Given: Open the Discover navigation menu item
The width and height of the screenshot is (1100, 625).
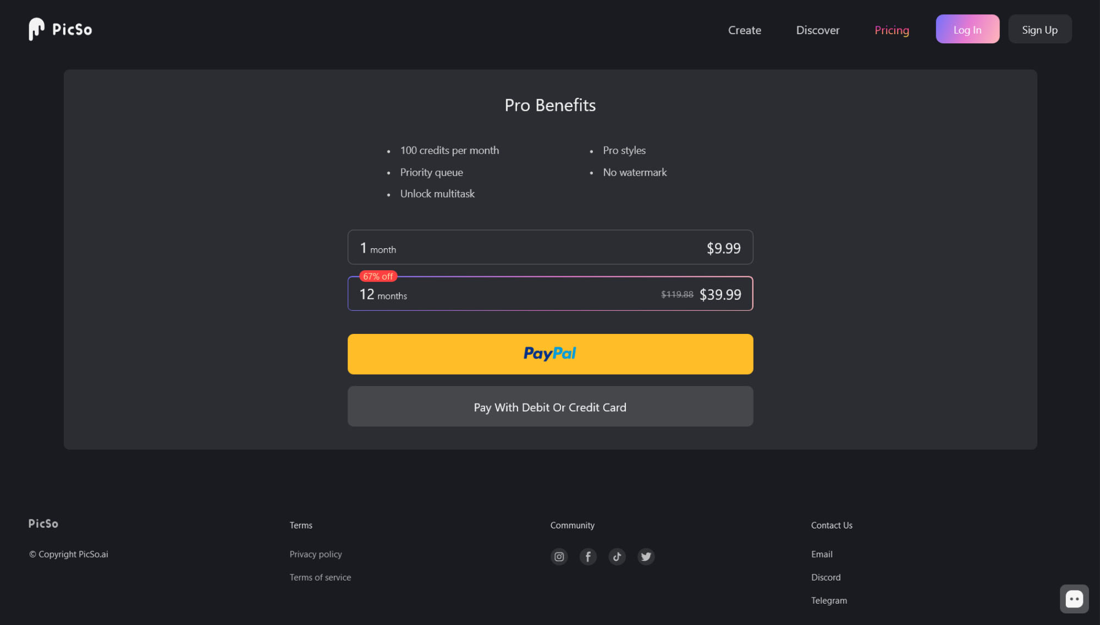Looking at the screenshot, I should [818, 29].
